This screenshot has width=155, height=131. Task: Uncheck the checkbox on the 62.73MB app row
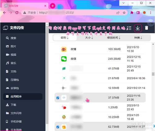tap(58, 127)
